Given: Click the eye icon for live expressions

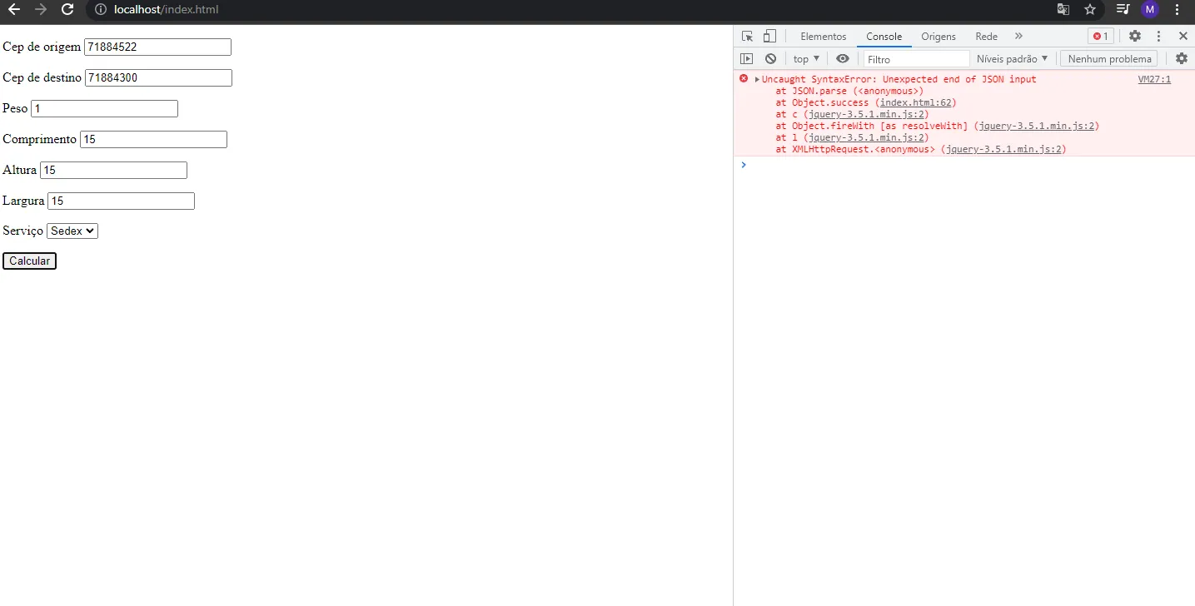Looking at the screenshot, I should (x=843, y=59).
